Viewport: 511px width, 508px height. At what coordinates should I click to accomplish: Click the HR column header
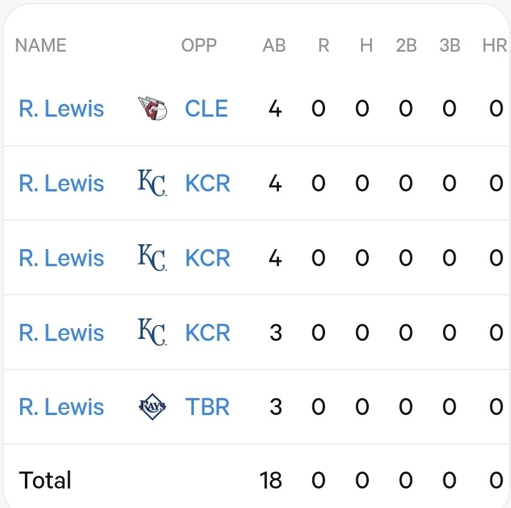pos(494,46)
